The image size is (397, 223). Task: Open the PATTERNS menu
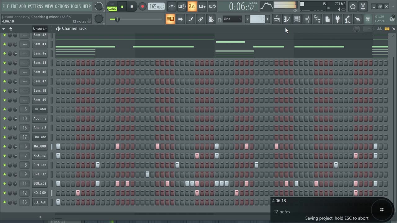35,6
